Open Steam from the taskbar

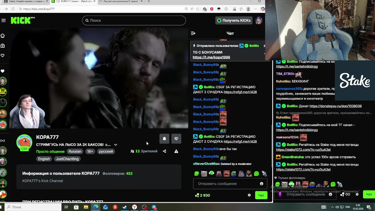[x=125, y=207]
